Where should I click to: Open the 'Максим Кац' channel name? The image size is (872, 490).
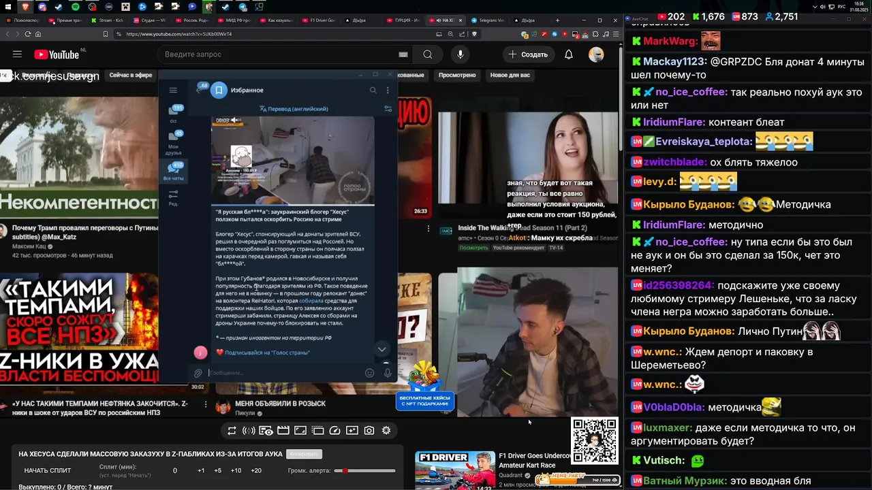click(x=29, y=245)
